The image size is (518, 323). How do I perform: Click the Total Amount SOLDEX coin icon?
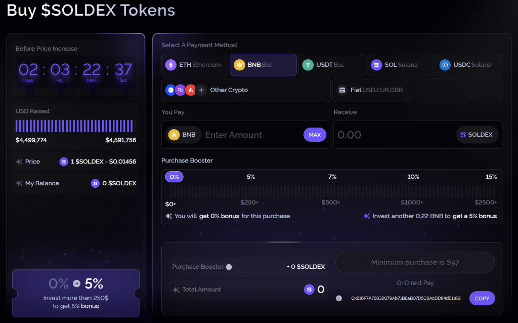(309, 290)
